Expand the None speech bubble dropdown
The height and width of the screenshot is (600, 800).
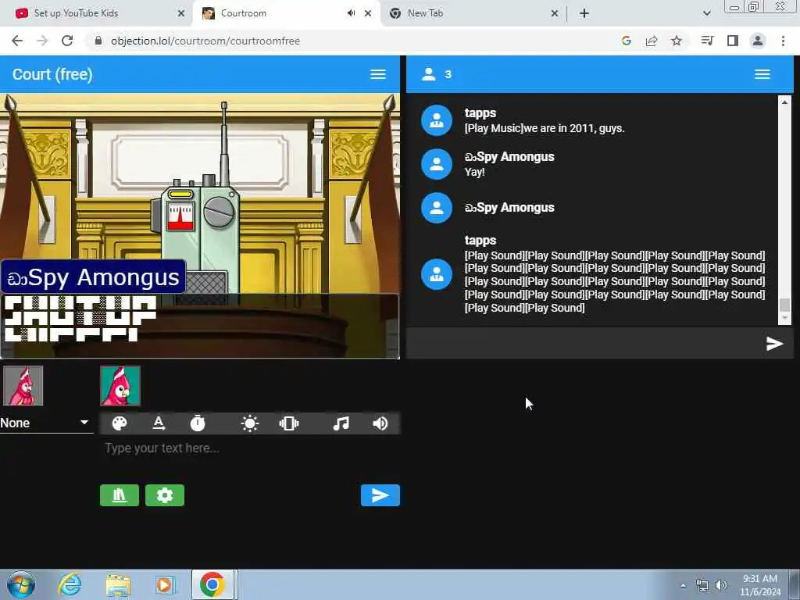[x=46, y=423]
